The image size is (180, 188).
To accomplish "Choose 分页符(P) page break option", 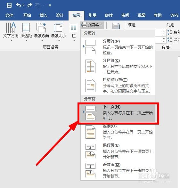I will 118,47.
